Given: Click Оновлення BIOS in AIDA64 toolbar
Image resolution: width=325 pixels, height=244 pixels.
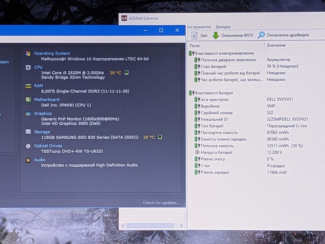Looking at the screenshot, I should [x=233, y=35].
